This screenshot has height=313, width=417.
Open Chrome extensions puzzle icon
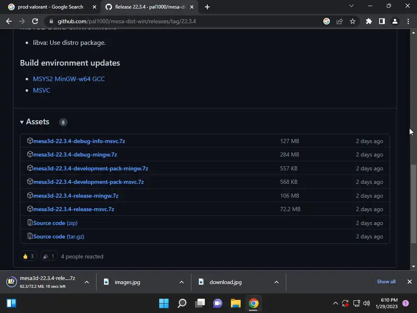click(x=369, y=21)
